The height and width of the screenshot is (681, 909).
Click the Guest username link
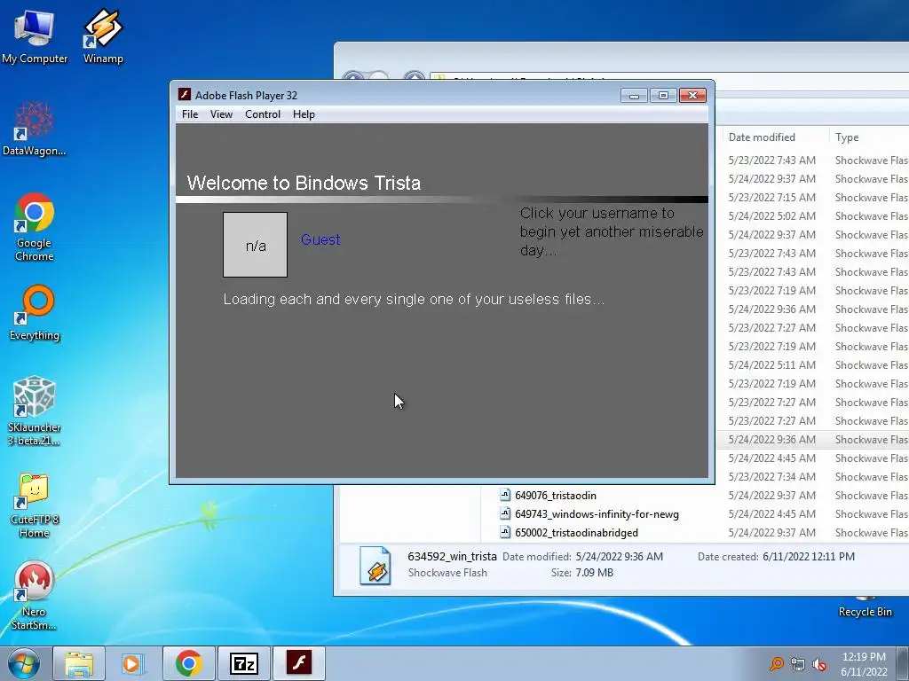click(320, 239)
